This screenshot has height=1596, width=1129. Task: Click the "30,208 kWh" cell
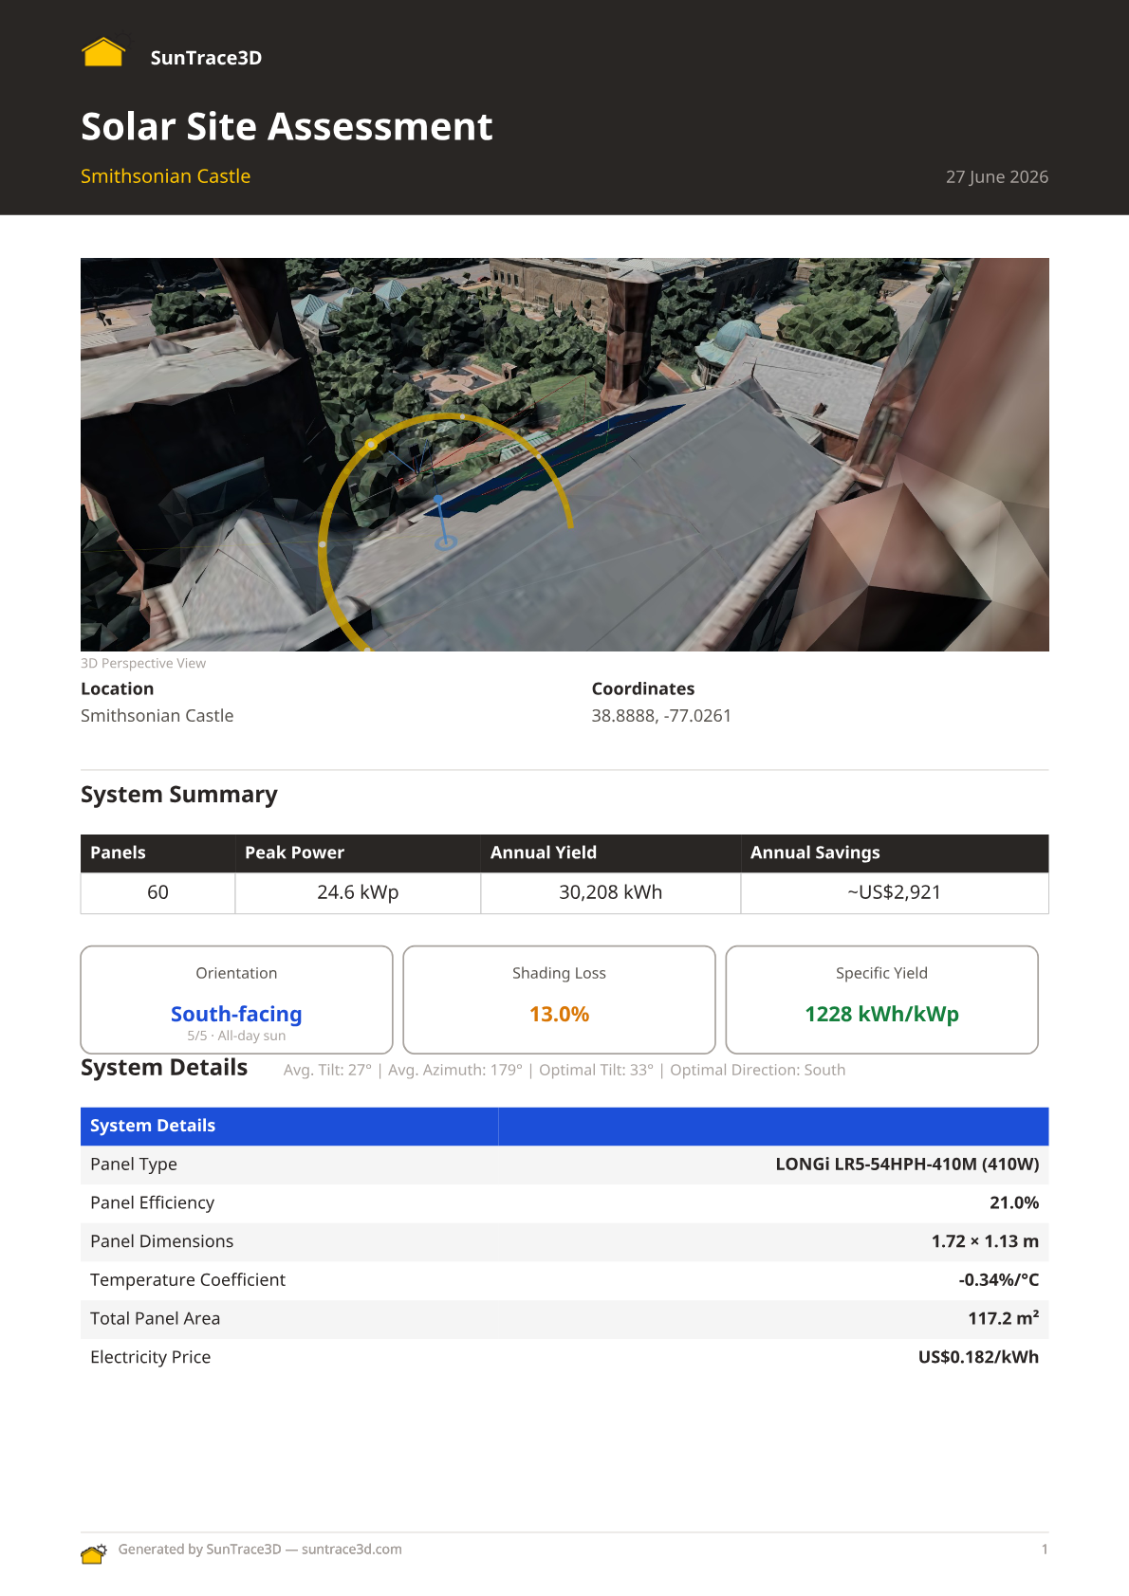[x=611, y=892]
